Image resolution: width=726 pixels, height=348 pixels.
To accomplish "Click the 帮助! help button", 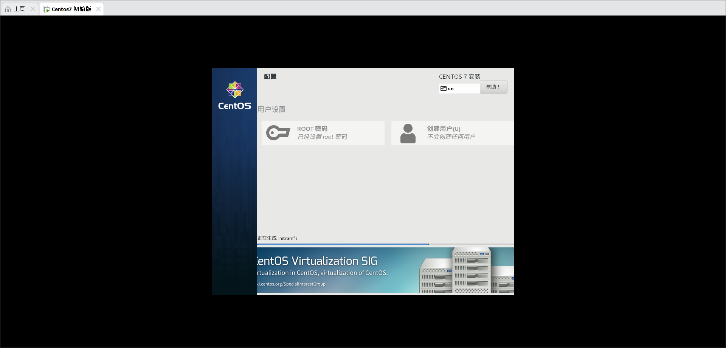I will (x=493, y=87).
